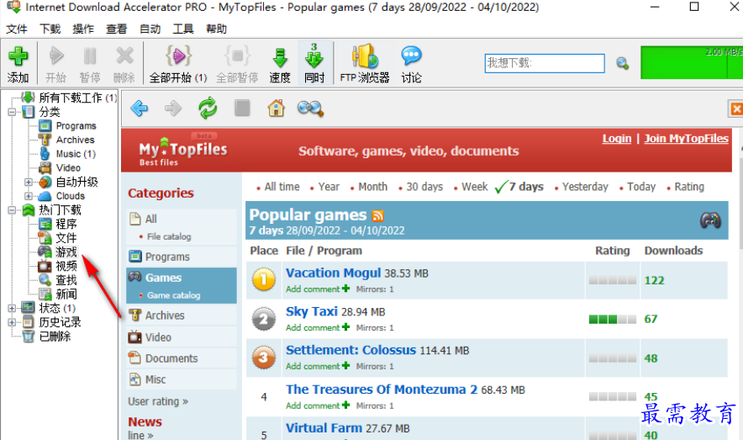Viewport: 743px width, 440px height.
Task: Select the Month period filter
Action: click(373, 187)
